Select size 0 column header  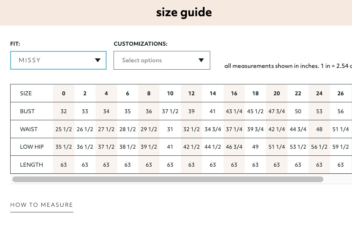pos(63,94)
